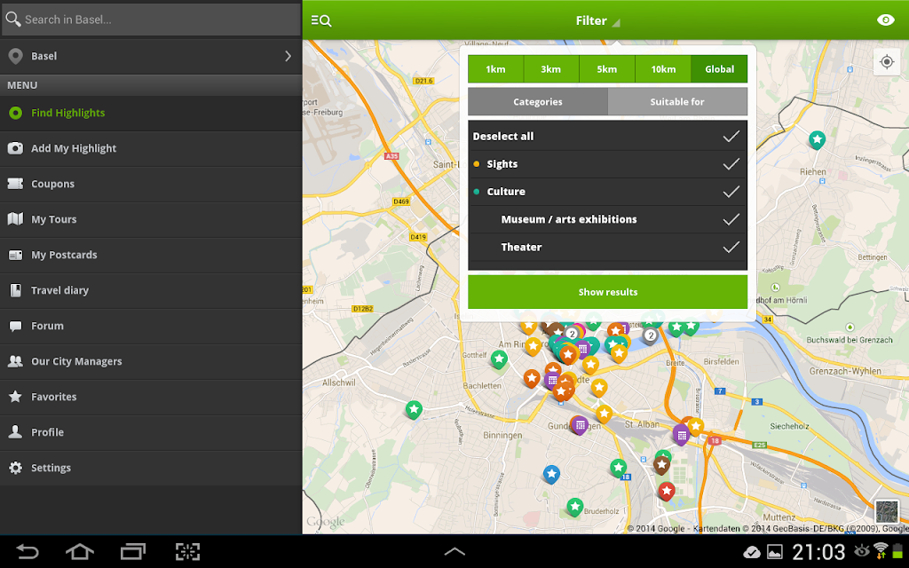Tap the brown star marker above red marker
Screen dimensions: 909x568
pos(661,465)
